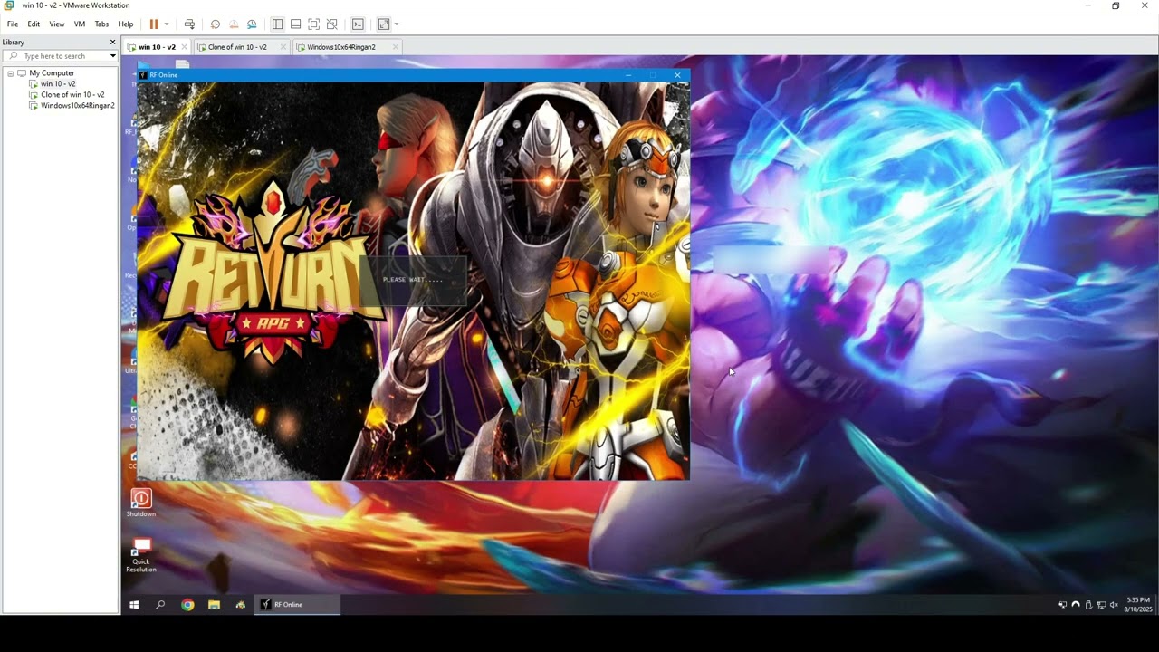This screenshot has height=652, width=1159.
Task: Click the taskbar icon next to File Explorer
Action: (x=240, y=605)
